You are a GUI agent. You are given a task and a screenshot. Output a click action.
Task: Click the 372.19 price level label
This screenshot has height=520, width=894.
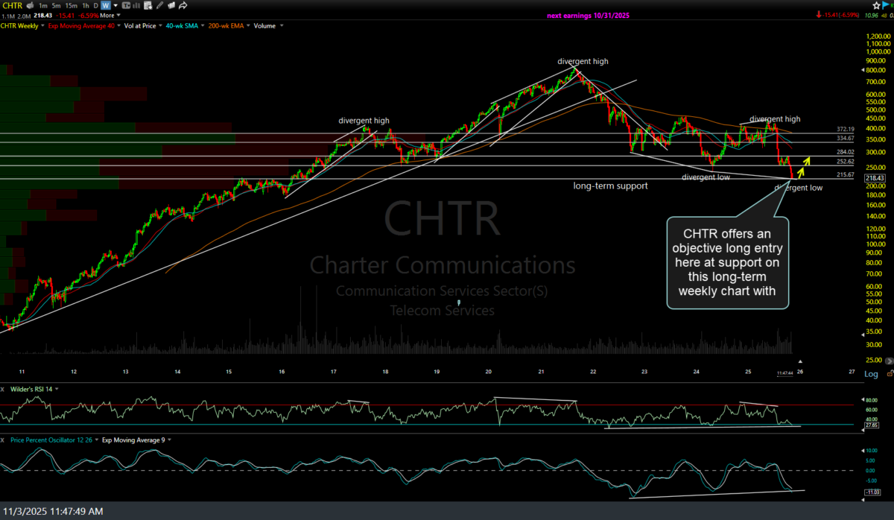(845, 129)
